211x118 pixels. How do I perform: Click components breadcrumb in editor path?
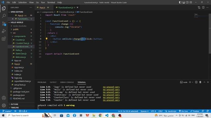pos(48,12)
